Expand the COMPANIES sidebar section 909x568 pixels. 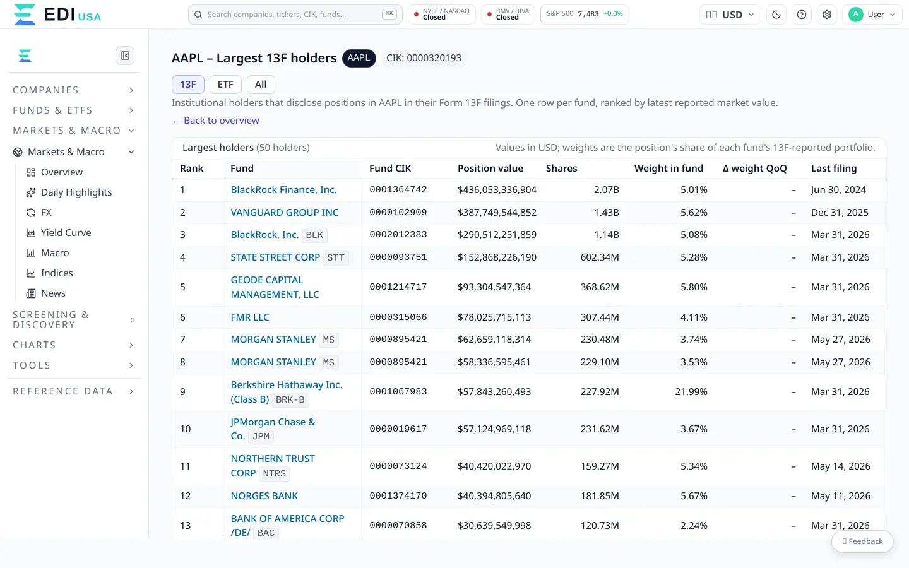[74, 90]
